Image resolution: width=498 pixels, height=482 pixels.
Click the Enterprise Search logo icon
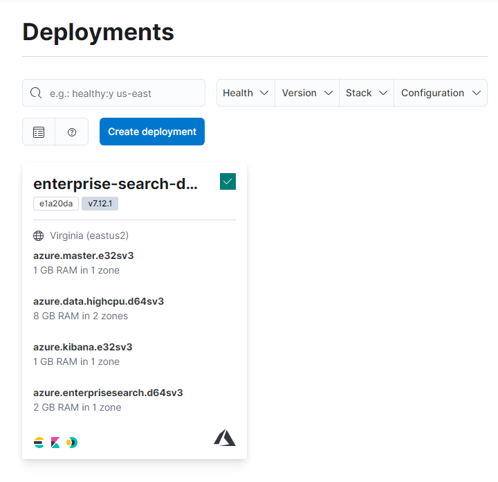72,443
